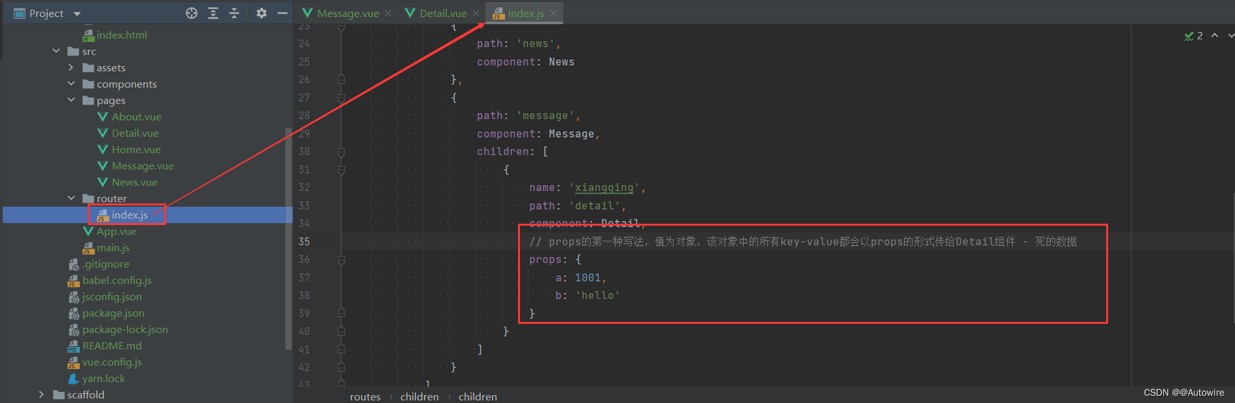This screenshot has height=403, width=1235.
Task: Collapse the pages folder
Action: (71, 100)
